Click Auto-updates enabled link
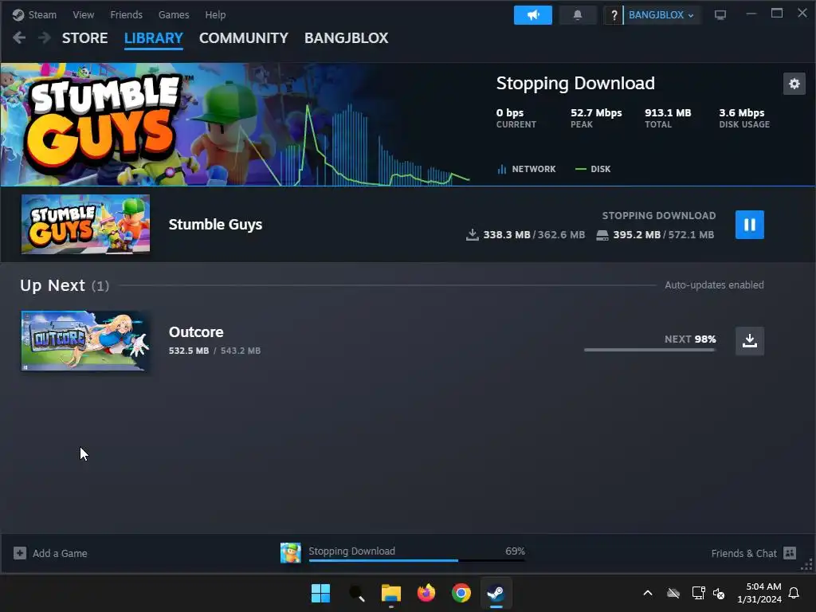This screenshot has height=612, width=816. point(714,285)
